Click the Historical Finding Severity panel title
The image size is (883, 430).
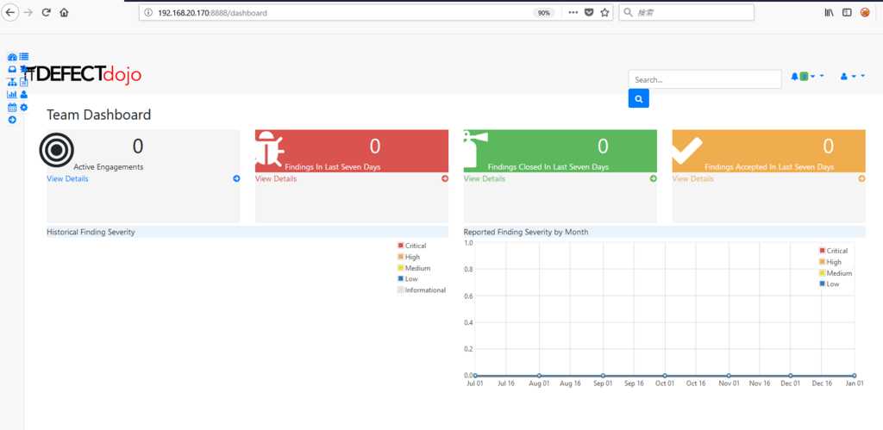coord(91,232)
